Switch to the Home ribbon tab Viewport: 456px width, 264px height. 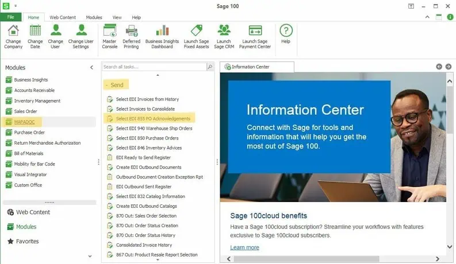tap(33, 17)
